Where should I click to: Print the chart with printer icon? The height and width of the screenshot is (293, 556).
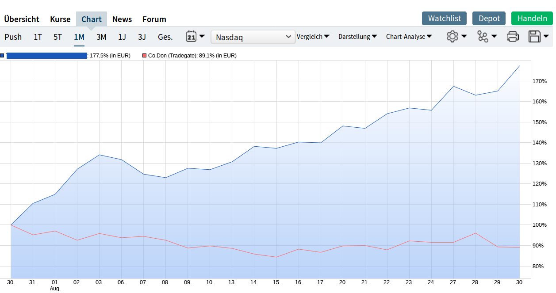(x=513, y=37)
